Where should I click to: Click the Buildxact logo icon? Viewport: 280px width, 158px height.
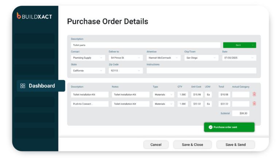tap(19, 15)
